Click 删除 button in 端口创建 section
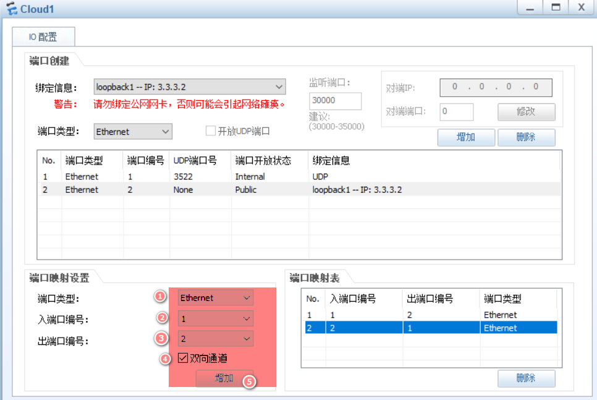This screenshot has height=400, width=597. tap(526, 137)
